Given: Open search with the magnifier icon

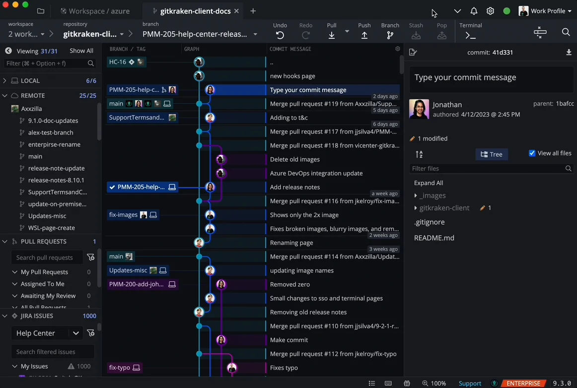Looking at the screenshot, I should (566, 32).
